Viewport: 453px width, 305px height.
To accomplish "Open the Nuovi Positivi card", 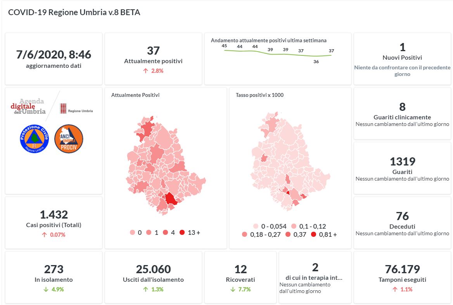I will (x=402, y=59).
